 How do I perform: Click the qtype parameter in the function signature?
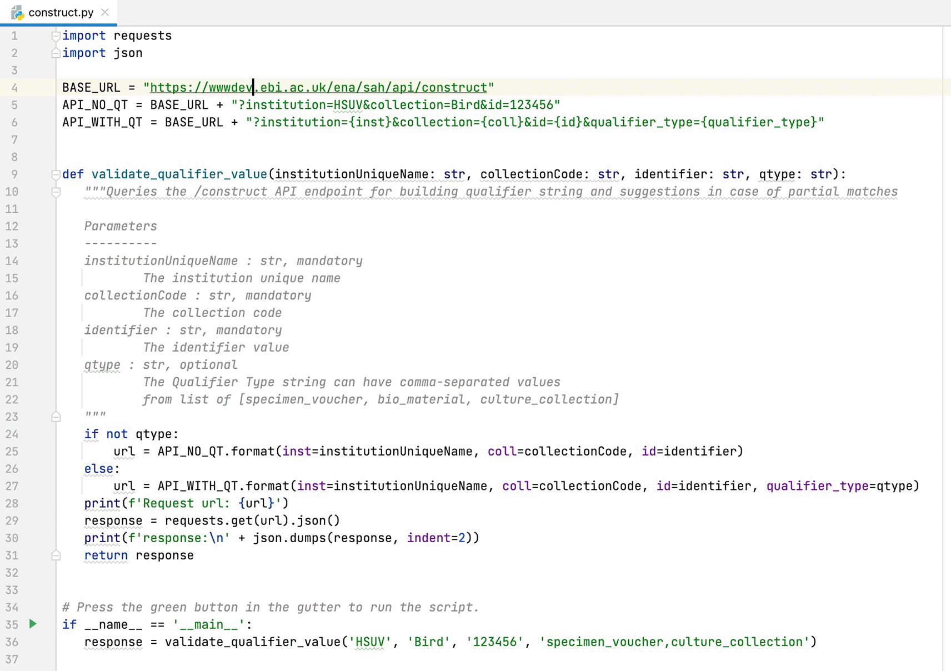click(777, 174)
